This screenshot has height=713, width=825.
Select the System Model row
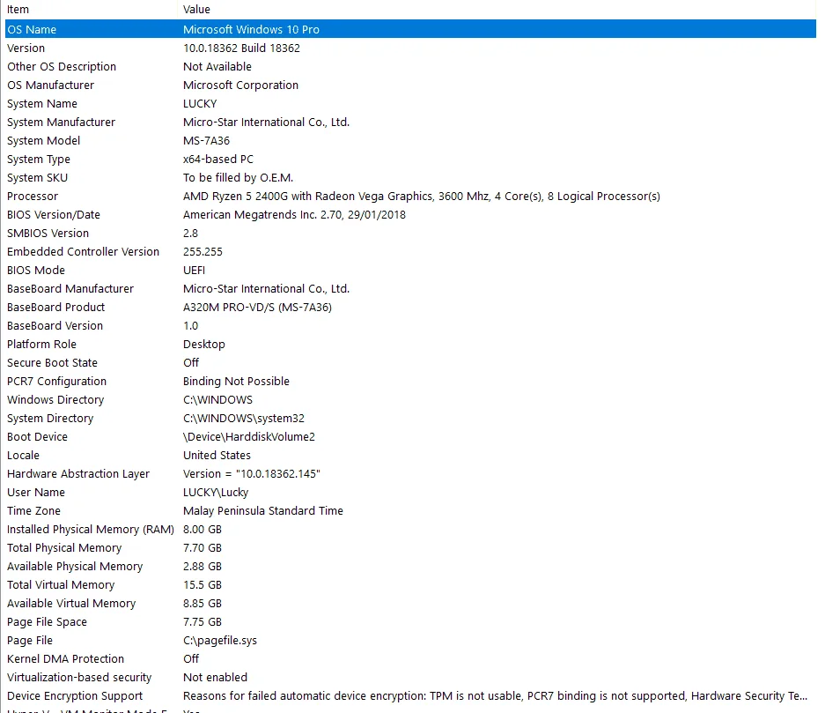pyautogui.click(x=410, y=141)
